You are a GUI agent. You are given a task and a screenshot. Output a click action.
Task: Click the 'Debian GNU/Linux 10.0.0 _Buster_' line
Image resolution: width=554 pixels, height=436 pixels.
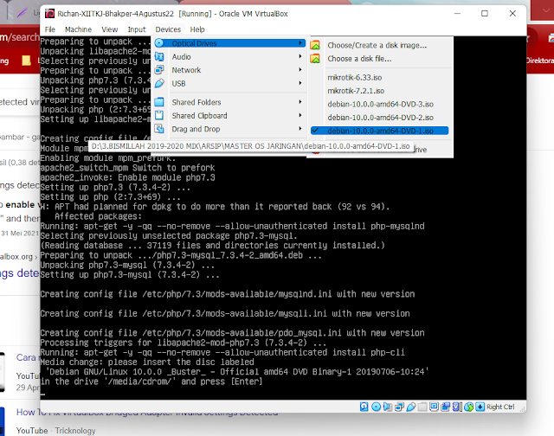click(x=236, y=372)
